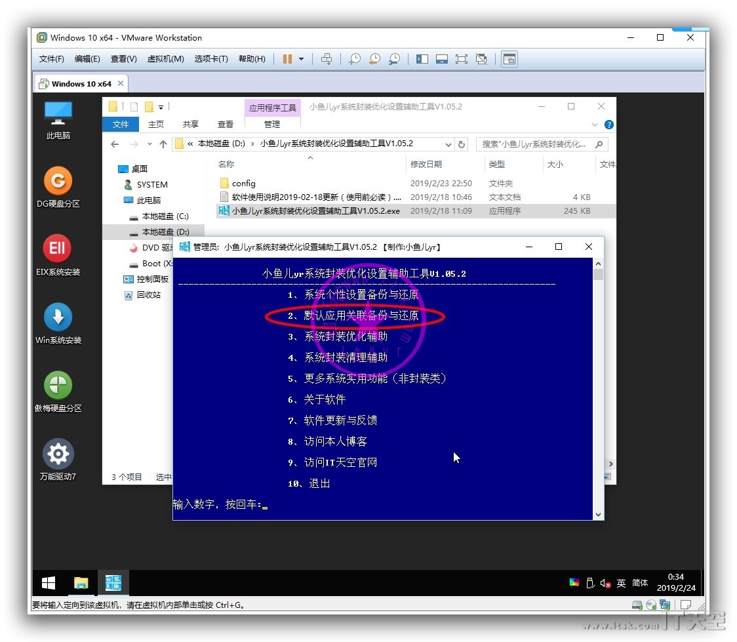This screenshot has width=737, height=642.
Task: Revert the virtual machine to its snapshot
Action: [x=374, y=59]
